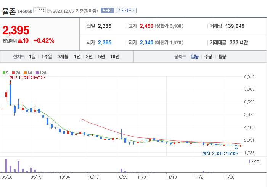Select the 3개월 line chart tab
The width and height of the screenshot is (267, 187).
[x=63, y=56]
